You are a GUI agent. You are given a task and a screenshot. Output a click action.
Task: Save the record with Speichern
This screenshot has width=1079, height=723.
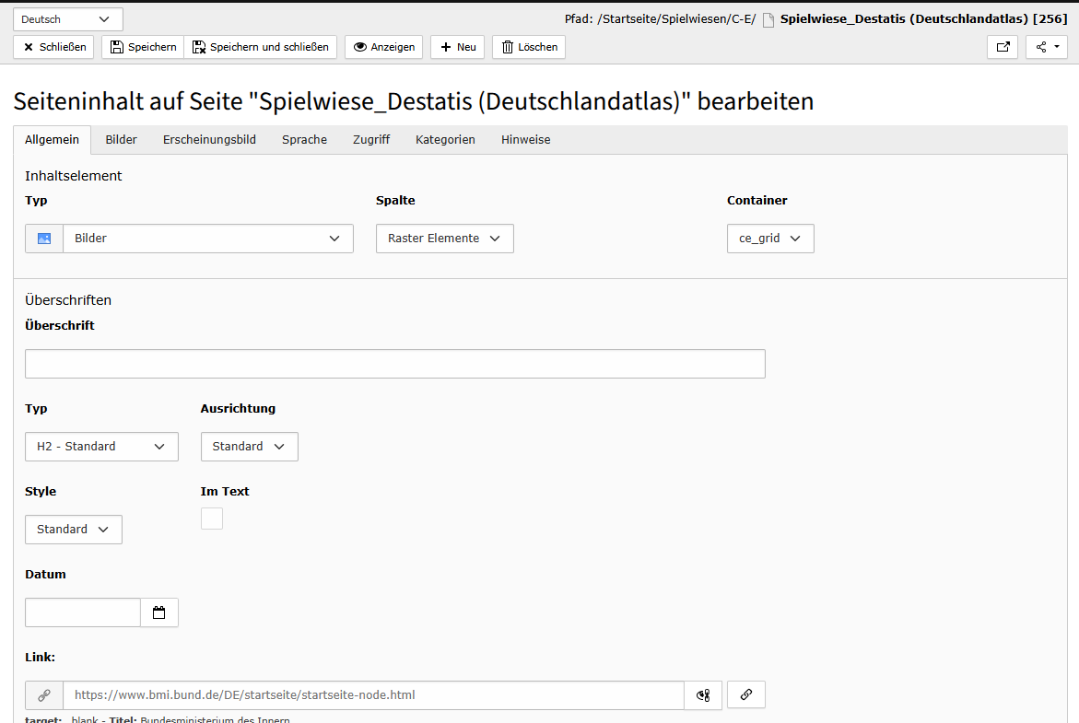coord(143,47)
